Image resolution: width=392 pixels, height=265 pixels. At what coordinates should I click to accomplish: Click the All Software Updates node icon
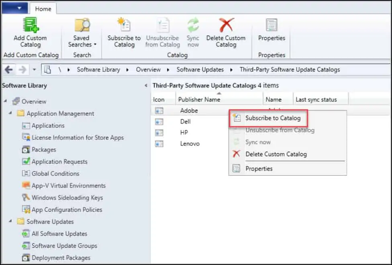26,234
